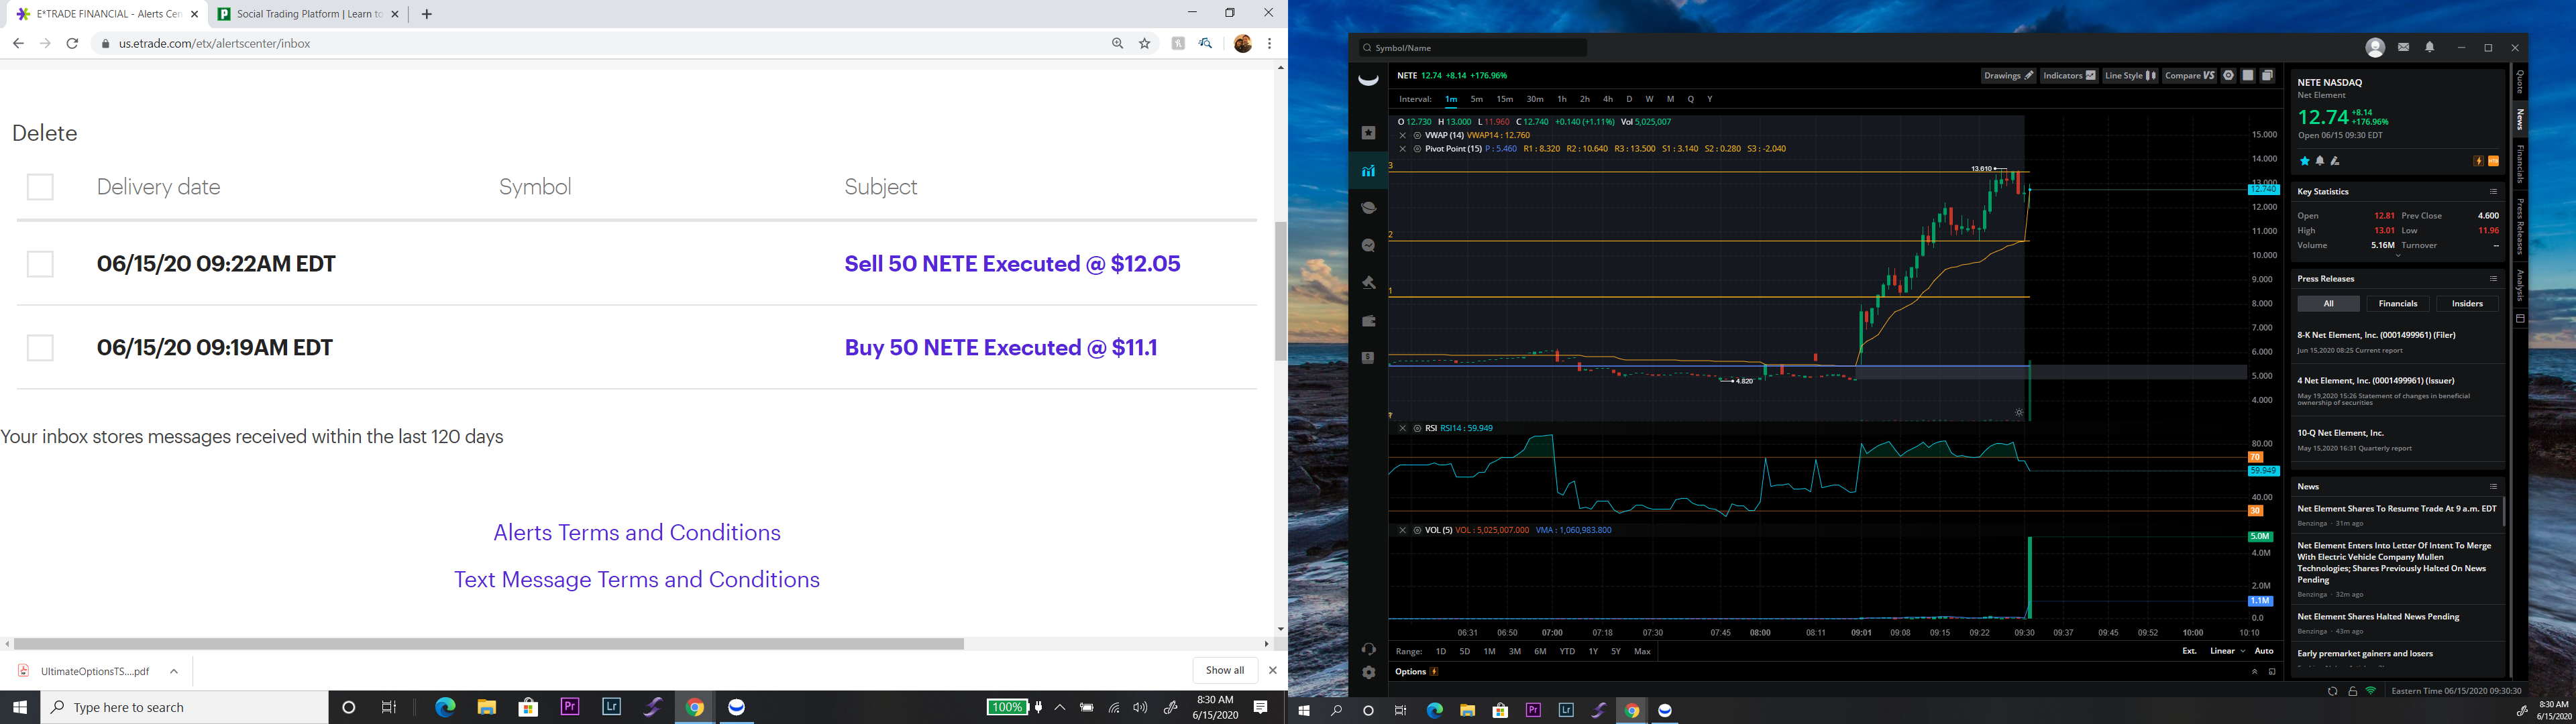Open Webull settings gear in sidebar
This screenshot has width=2576, height=724.
coord(1368,672)
